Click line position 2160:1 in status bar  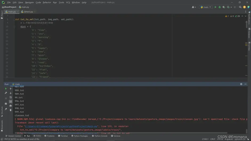click(205, 139)
